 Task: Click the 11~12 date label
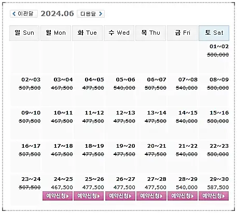pos(94,113)
